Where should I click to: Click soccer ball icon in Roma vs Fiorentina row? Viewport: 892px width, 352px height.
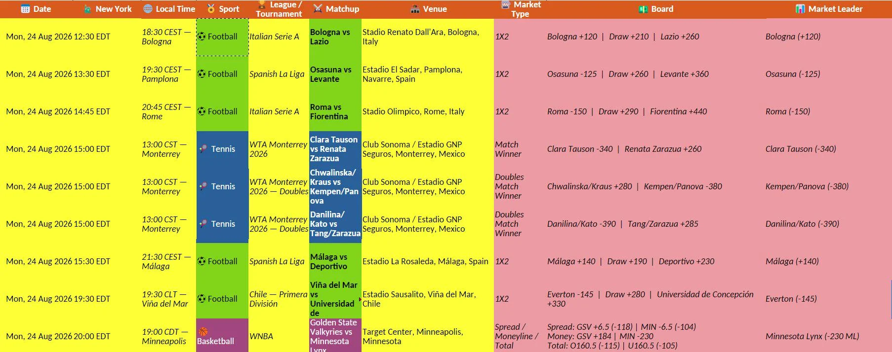click(x=202, y=111)
